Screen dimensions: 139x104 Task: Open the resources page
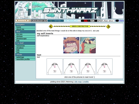click(x=25, y=46)
